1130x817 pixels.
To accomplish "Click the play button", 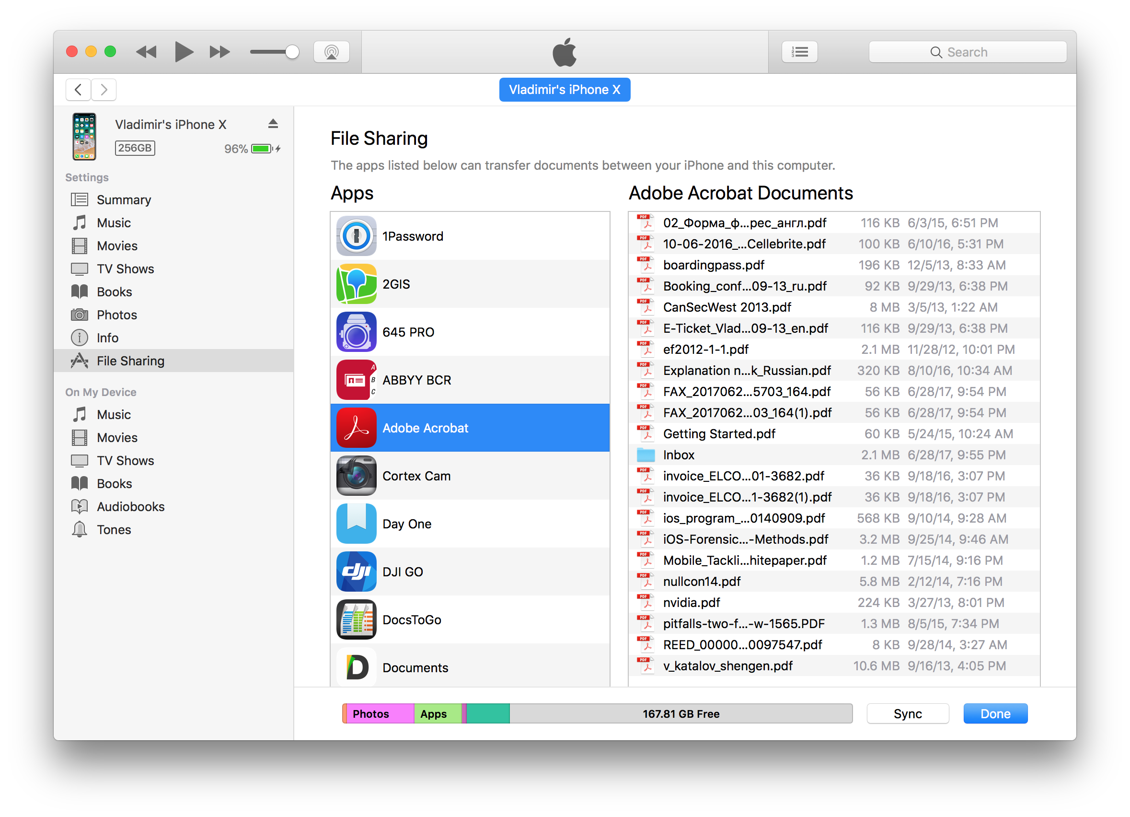I will click(184, 52).
